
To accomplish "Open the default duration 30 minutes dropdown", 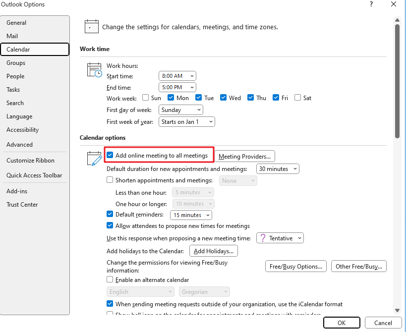I will coord(278,168).
